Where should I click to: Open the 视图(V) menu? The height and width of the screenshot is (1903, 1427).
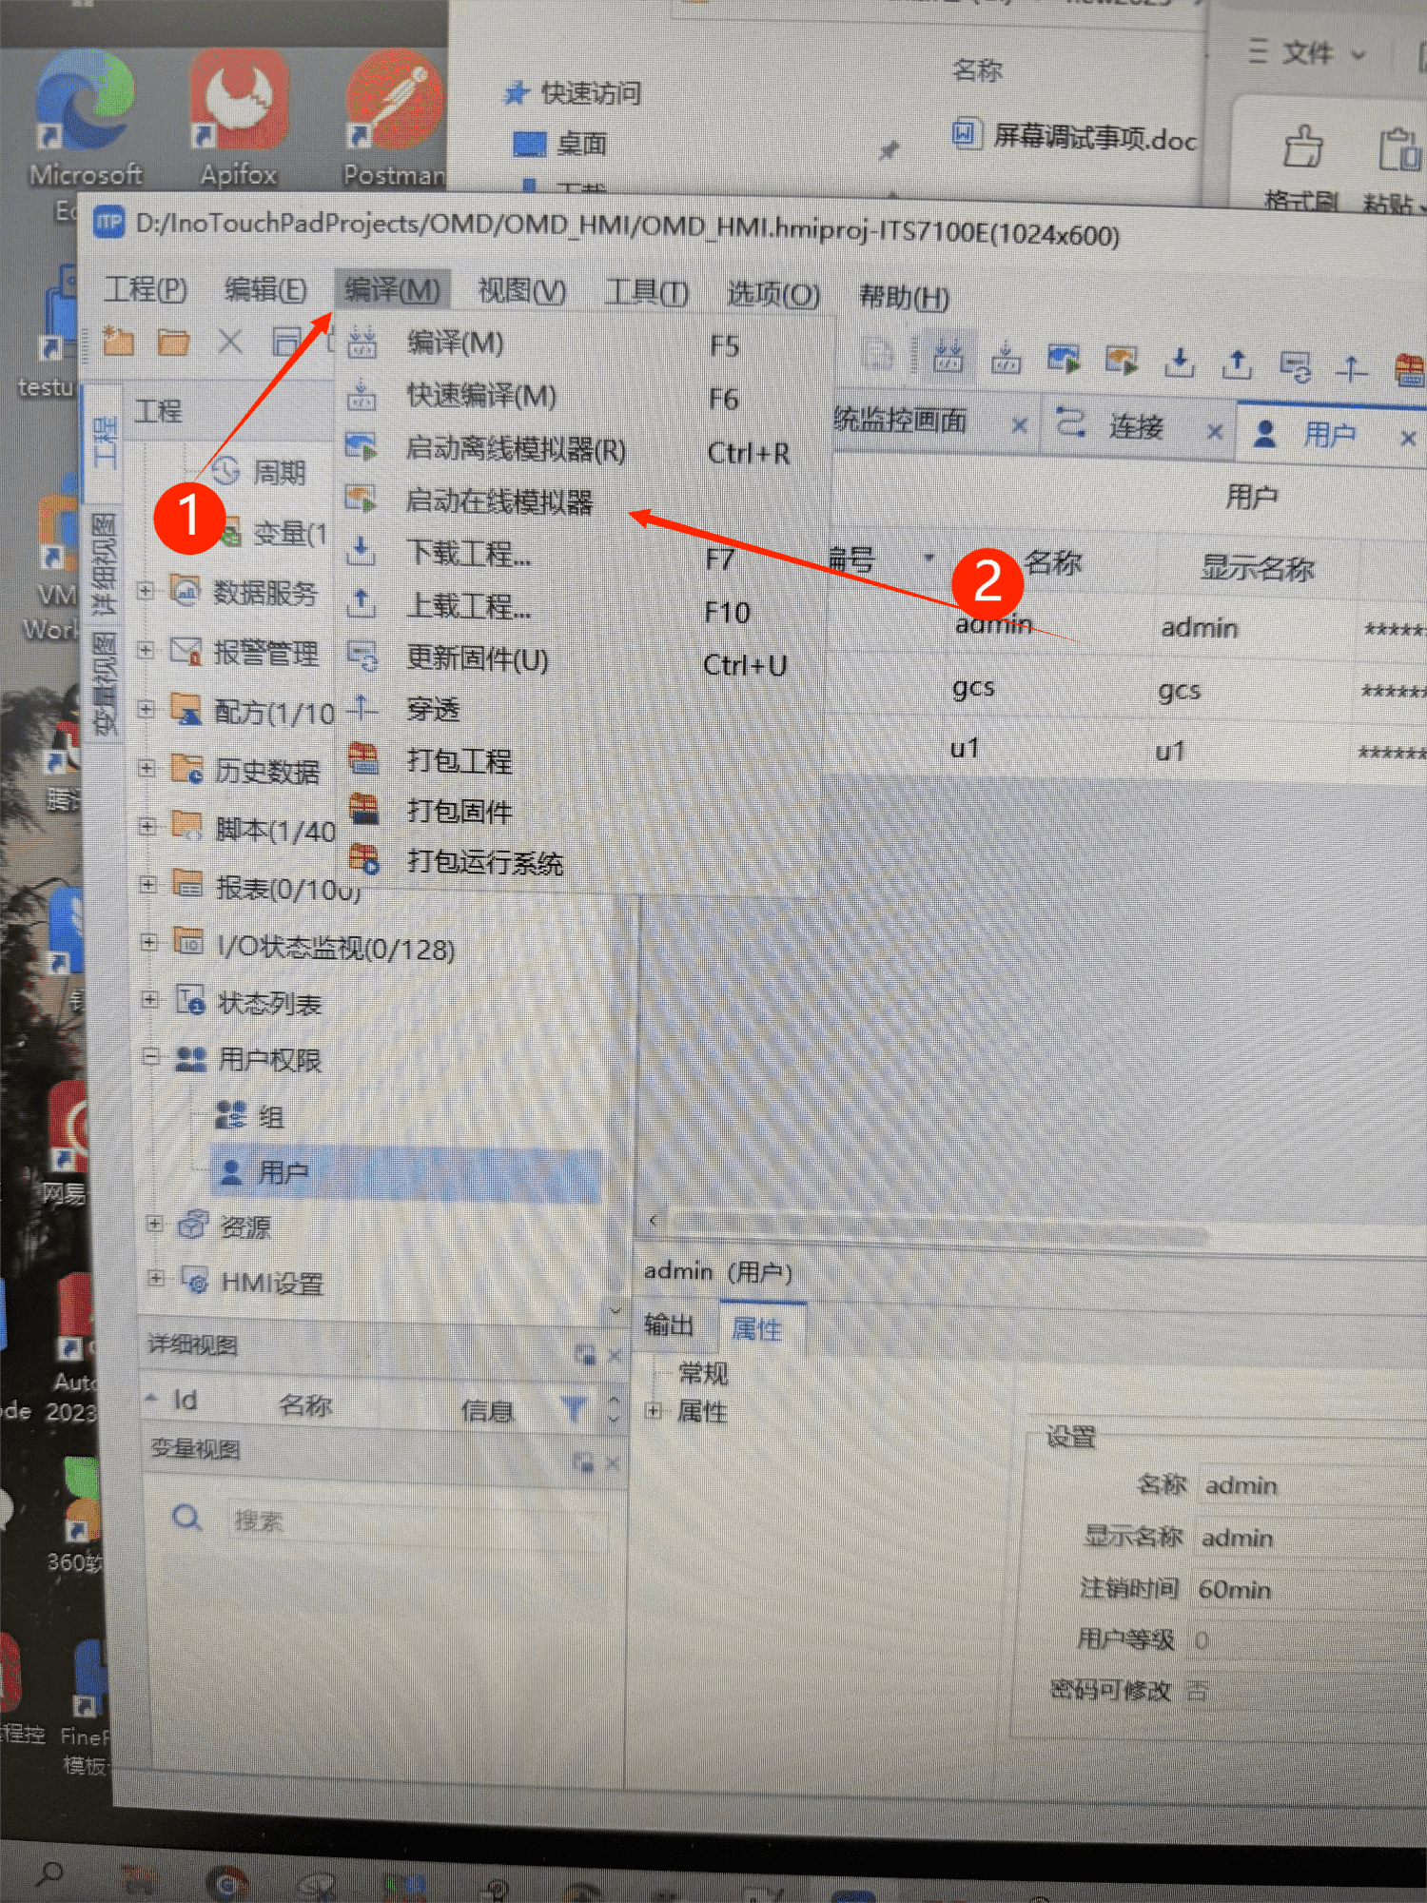pos(522,290)
